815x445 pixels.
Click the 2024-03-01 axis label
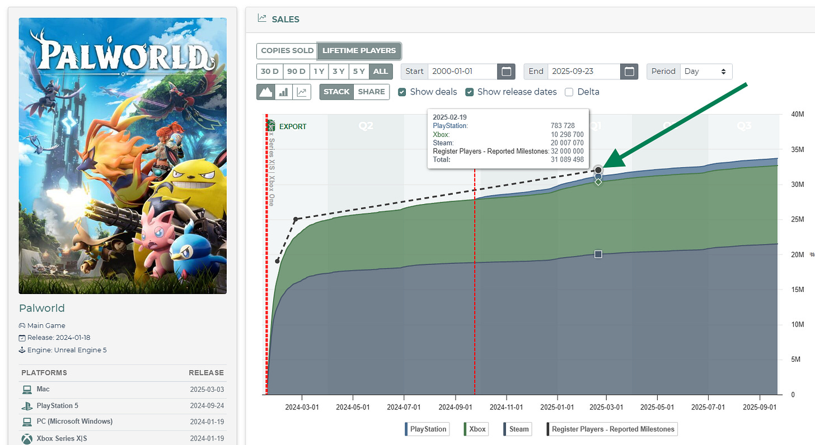tap(303, 408)
